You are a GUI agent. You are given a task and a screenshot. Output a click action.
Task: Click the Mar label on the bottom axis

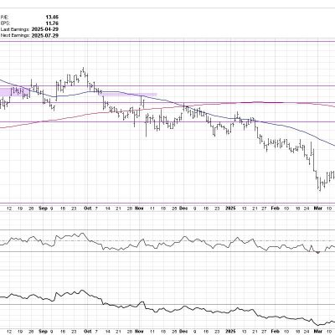[318, 332]
